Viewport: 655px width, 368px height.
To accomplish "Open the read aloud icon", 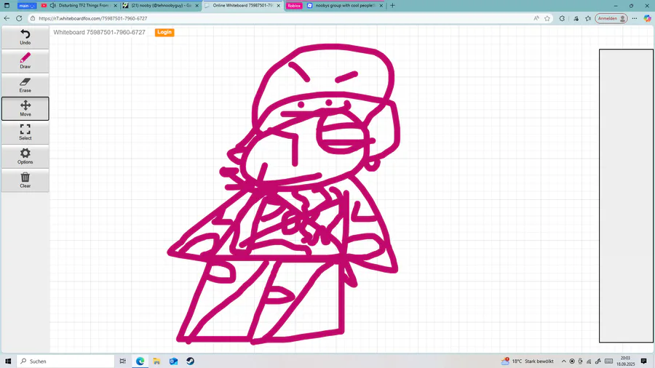I will click(536, 18).
